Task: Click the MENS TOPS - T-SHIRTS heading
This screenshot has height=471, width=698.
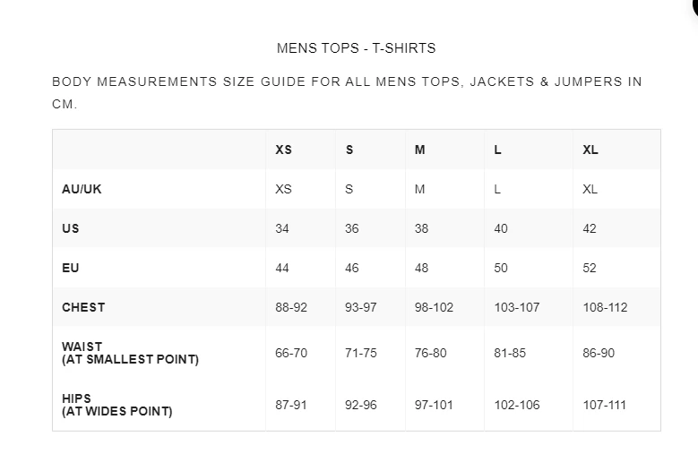Action: [x=357, y=48]
